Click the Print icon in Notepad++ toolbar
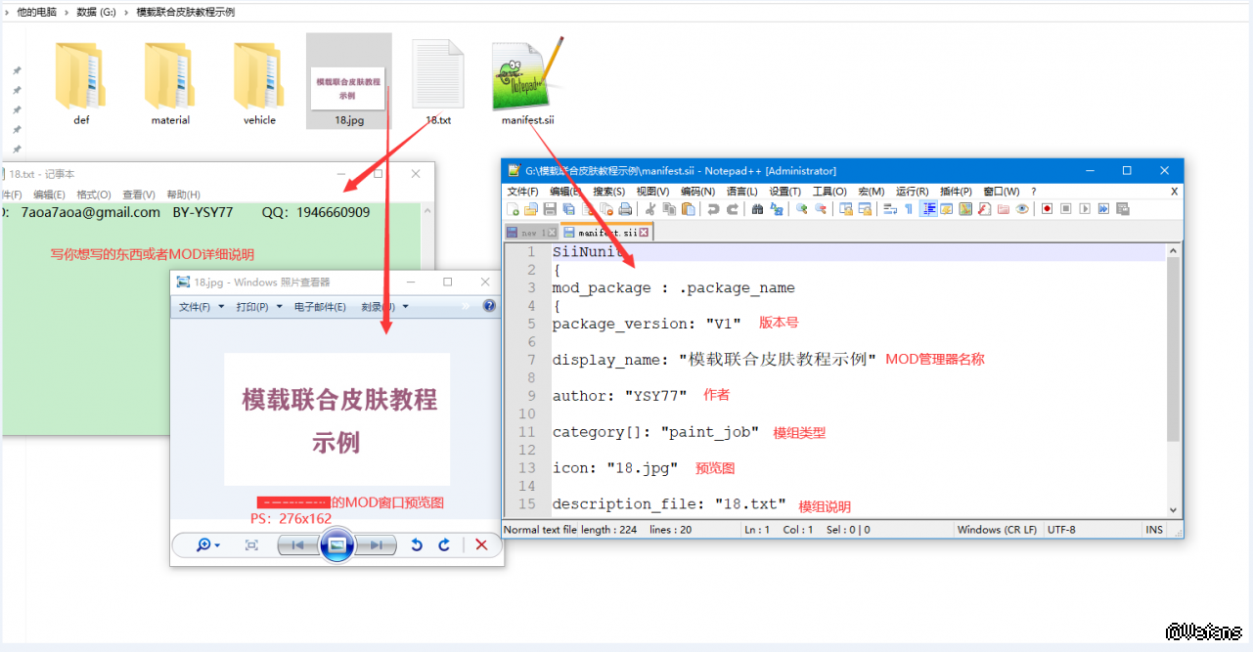Screen dimensions: 1253x652 pos(625,209)
